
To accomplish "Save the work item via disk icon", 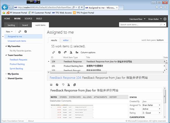I will [x=51, y=85].
